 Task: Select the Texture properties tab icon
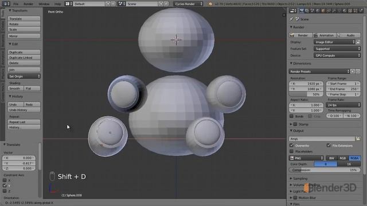pos(350,11)
